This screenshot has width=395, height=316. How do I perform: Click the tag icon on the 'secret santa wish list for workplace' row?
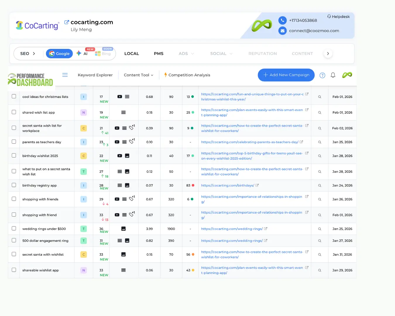(x=131, y=128)
